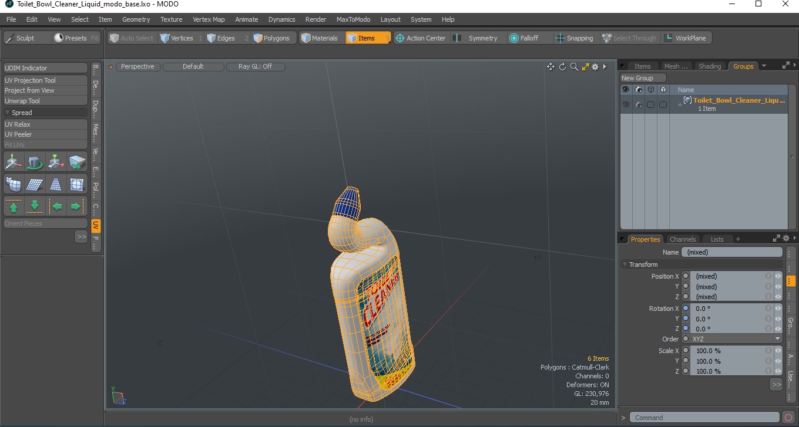The image size is (799, 427).
Task: Open the Vertex Map menu
Action: (x=209, y=19)
